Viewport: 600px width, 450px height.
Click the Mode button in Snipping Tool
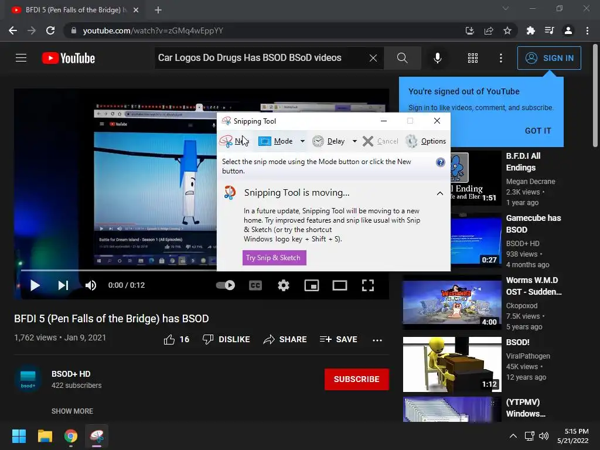coord(275,141)
